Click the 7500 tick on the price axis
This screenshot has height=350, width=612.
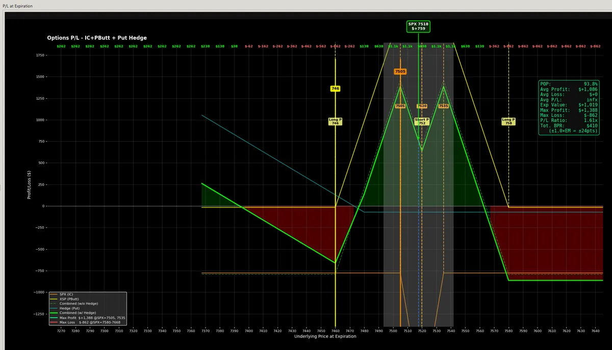(393, 331)
